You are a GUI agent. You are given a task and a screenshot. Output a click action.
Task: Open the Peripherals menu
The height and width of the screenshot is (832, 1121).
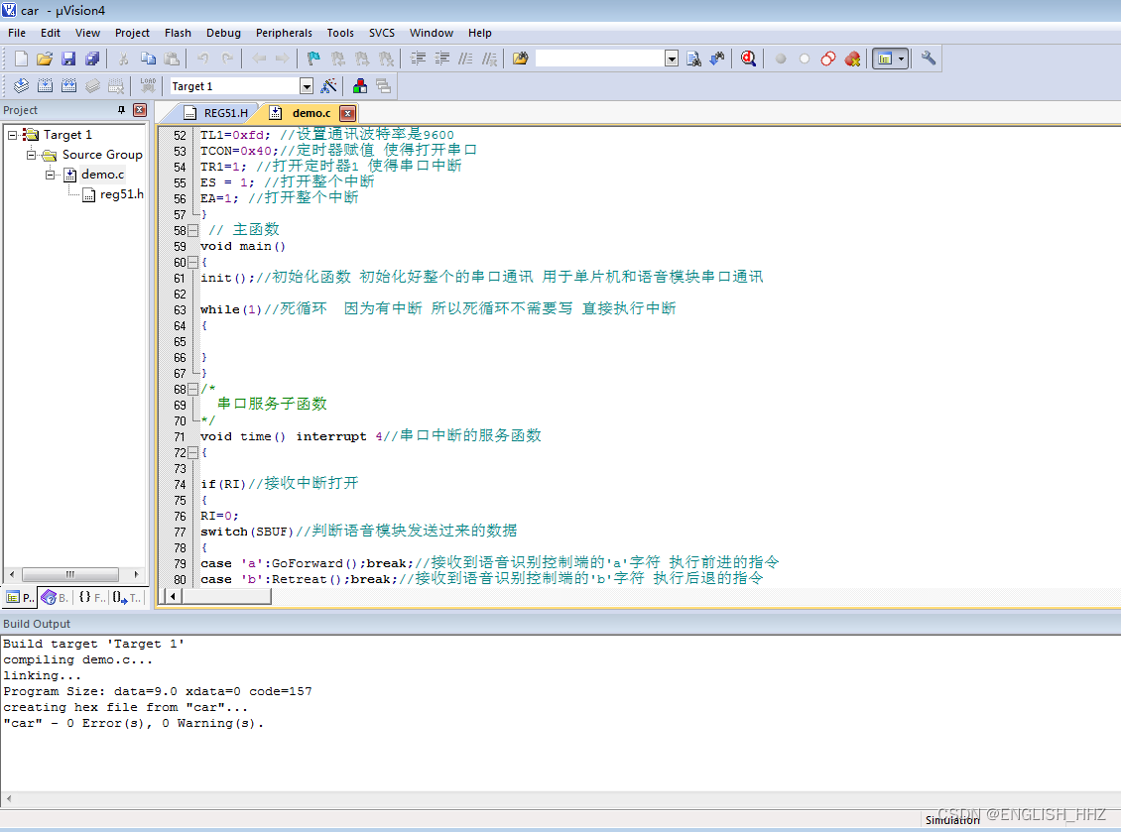284,33
